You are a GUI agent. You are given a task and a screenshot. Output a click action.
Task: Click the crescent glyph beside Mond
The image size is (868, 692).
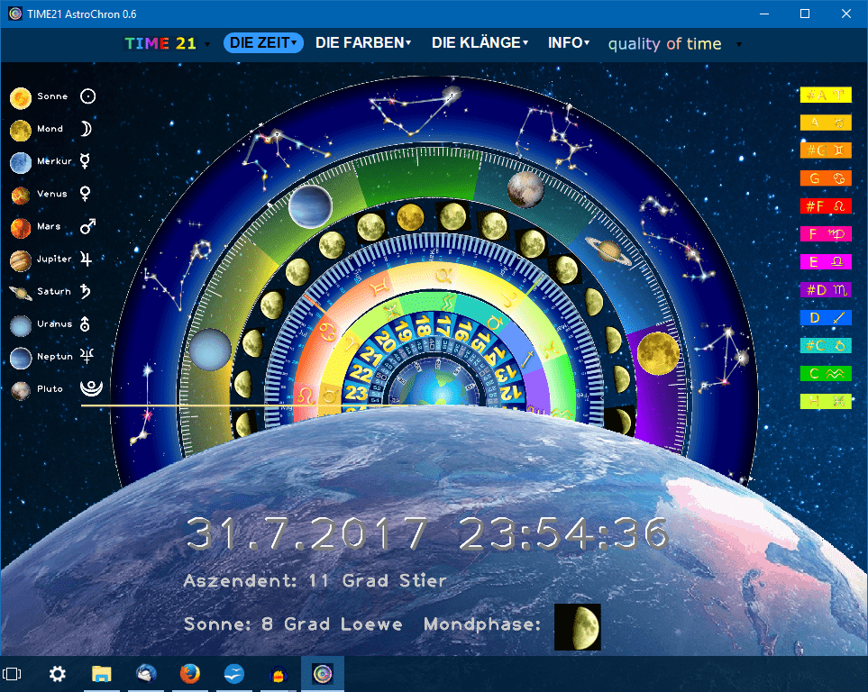[86, 129]
